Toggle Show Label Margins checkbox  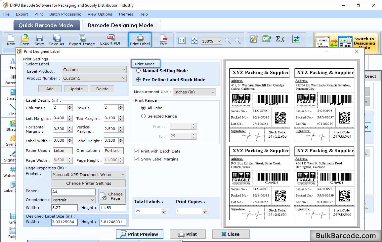point(137,159)
